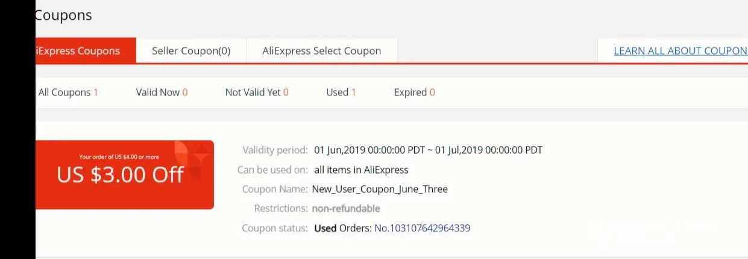Viewport: 748px width, 259px height.
Task: Click the 'Coupon Name:' field label
Action: pos(275,189)
